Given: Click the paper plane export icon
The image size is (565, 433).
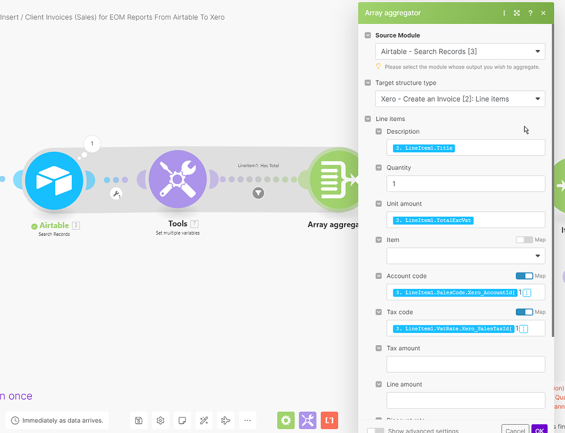Looking at the screenshot, I should (225, 420).
